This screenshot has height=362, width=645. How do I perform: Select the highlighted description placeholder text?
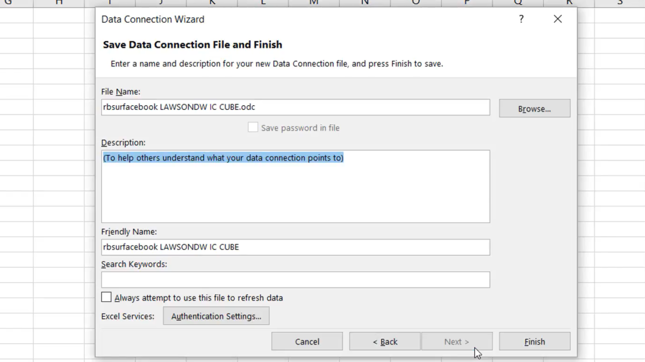point(223,158)
